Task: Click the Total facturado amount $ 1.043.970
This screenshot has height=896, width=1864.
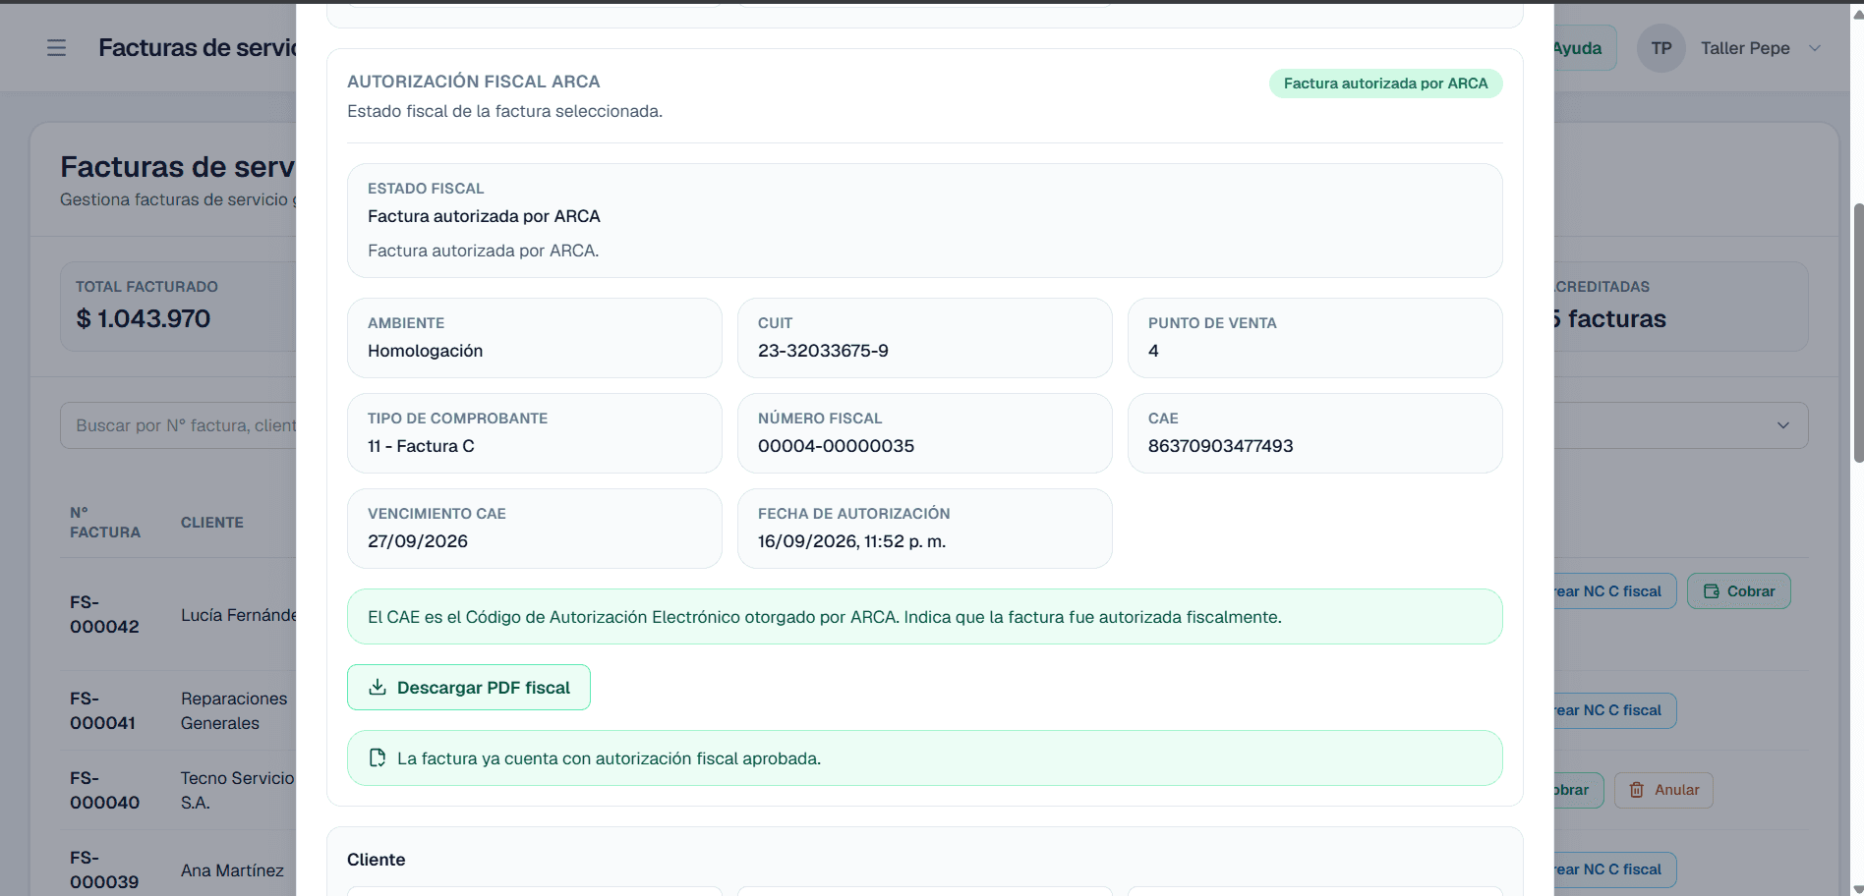Action: point(144,318)
